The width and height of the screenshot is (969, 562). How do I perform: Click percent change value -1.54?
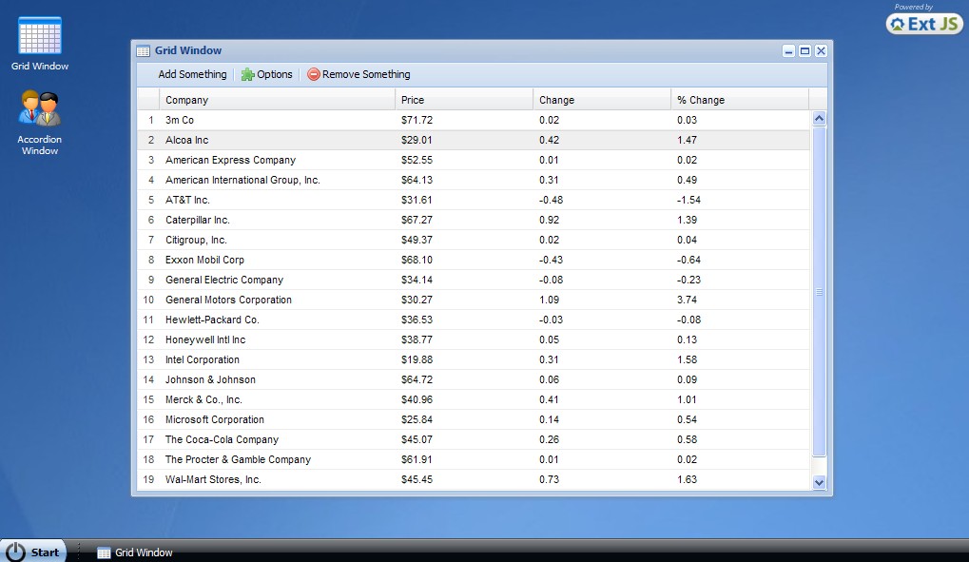pos(688,200)
